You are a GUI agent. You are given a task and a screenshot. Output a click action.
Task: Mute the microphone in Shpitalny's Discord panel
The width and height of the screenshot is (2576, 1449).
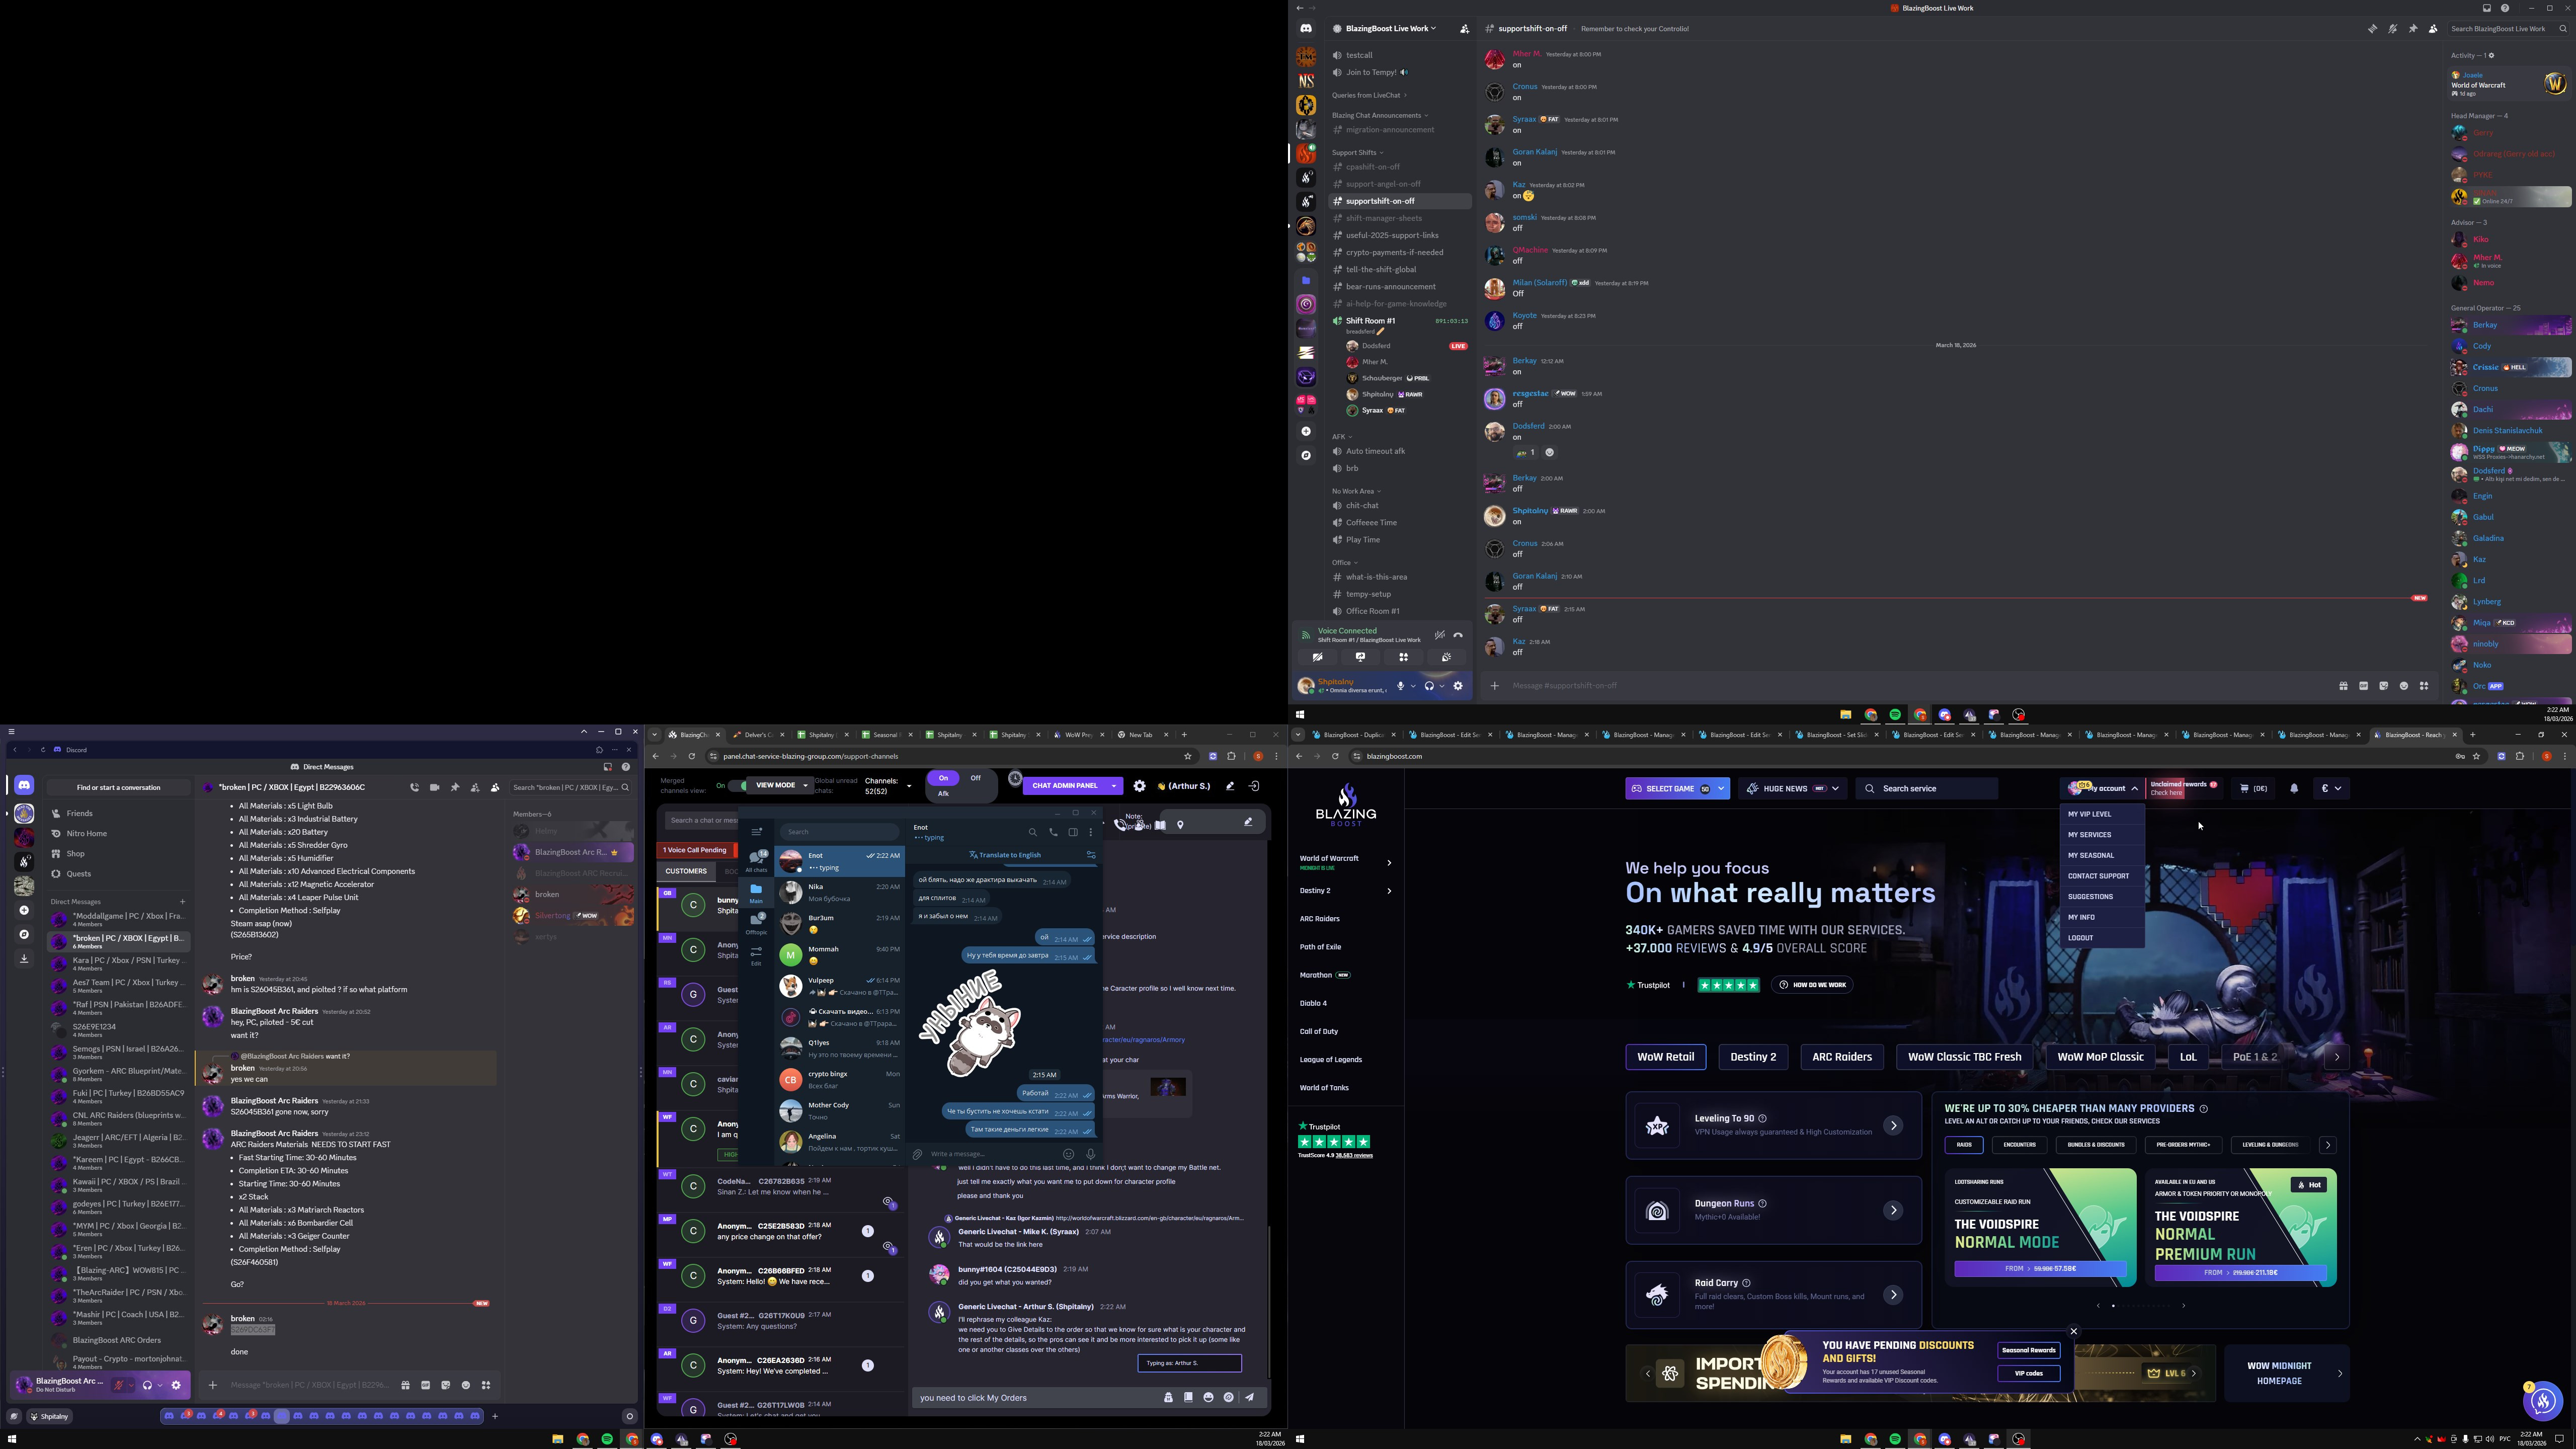[1400, 686]
